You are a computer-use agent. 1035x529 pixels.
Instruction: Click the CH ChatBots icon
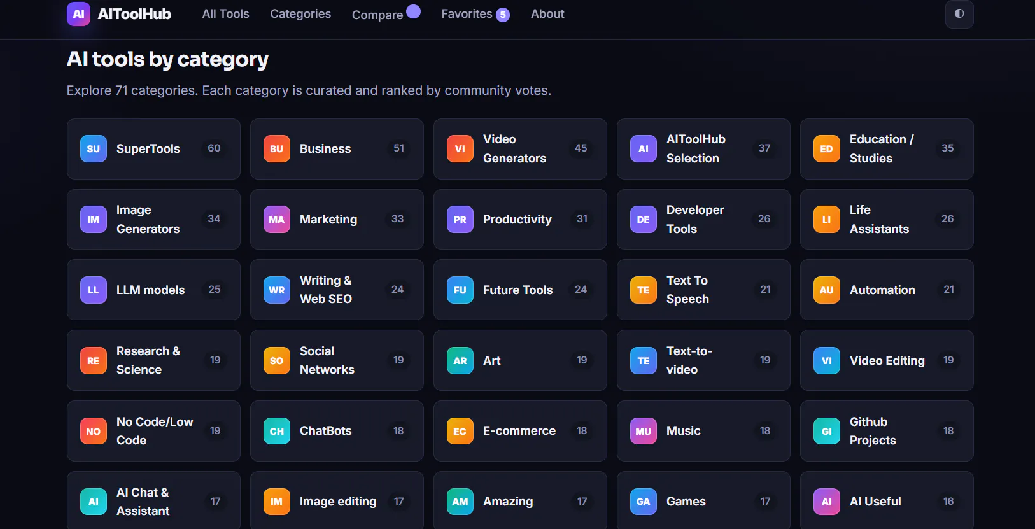pyautogui.click(x=277, y=432)
